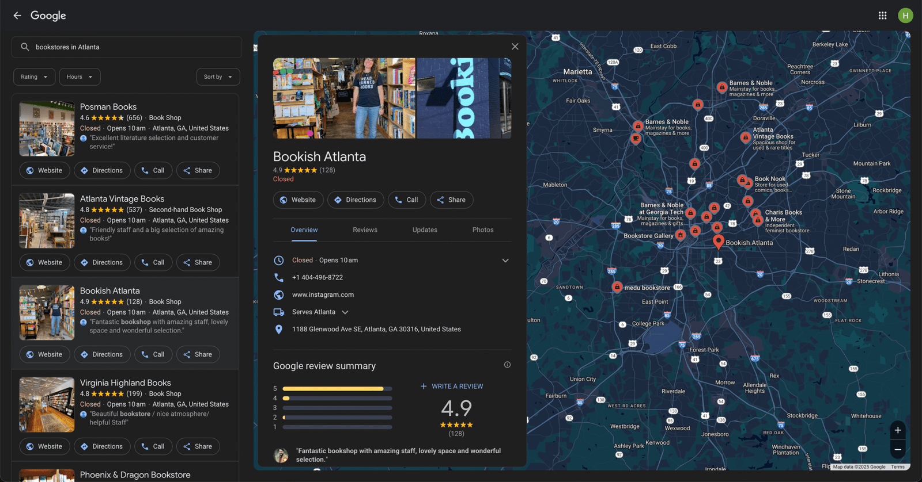Viewport: 922px width, 482px height.
Task: Open the Bookish Atlanta interior photo
Action: point(344,98)
